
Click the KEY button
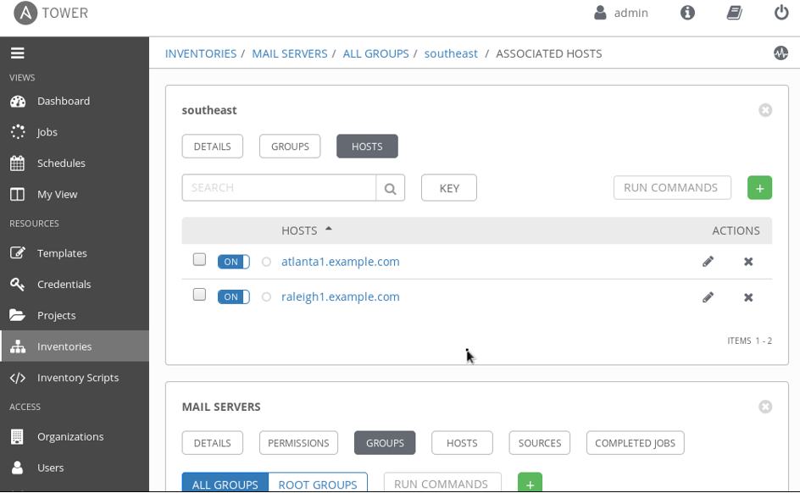pos(449,188)
